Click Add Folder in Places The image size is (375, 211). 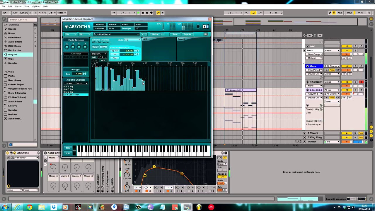(15, 118)
